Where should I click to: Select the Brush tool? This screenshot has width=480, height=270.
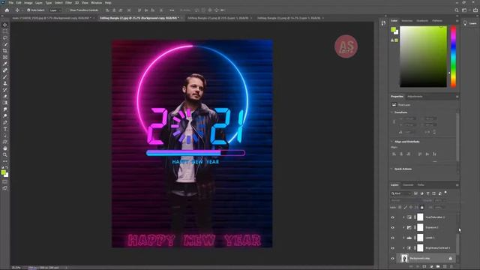tap(5, 76)
